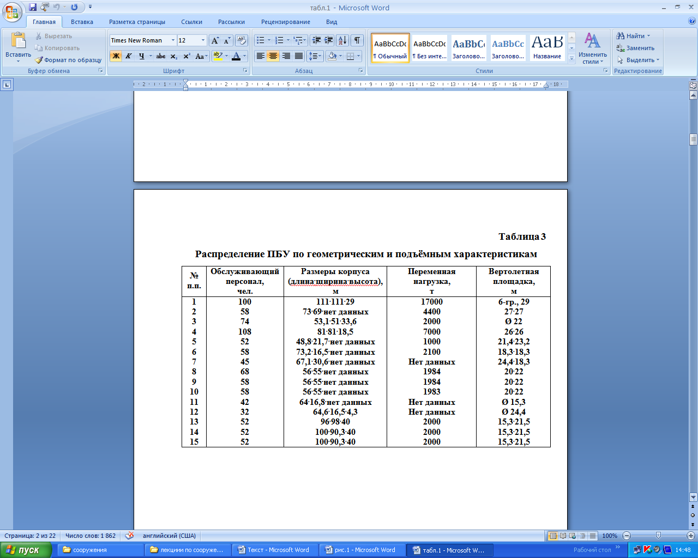The width and height of the screenshot is (698, 558).
Task: Select the Заголовок 1 style thumbnail
Action: tap(468, 48)
